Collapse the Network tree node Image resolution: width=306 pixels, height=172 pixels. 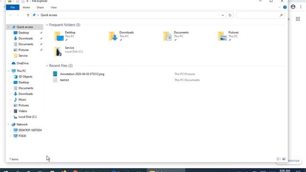(x=9, y=124)
